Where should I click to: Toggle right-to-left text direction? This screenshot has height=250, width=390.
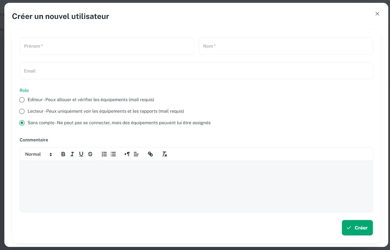click(127, 154)
